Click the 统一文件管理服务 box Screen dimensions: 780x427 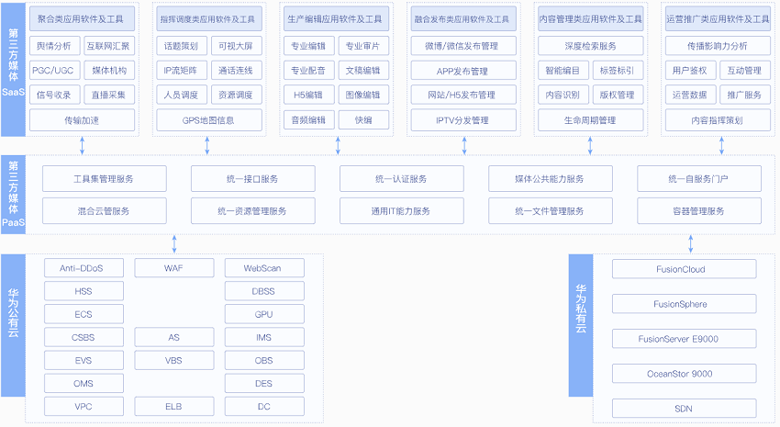click(551, 211)
